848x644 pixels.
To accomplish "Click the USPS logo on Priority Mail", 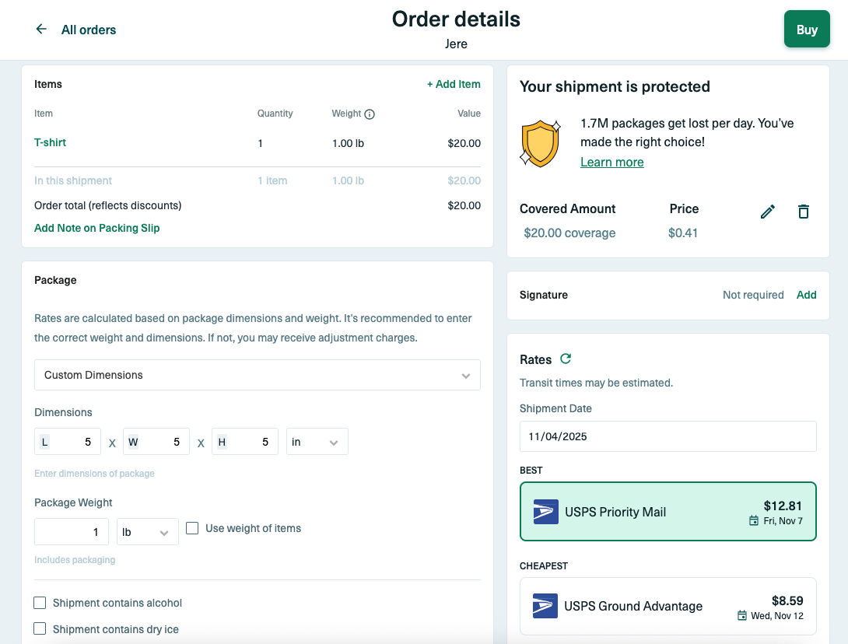I will [x=545, y=512].
